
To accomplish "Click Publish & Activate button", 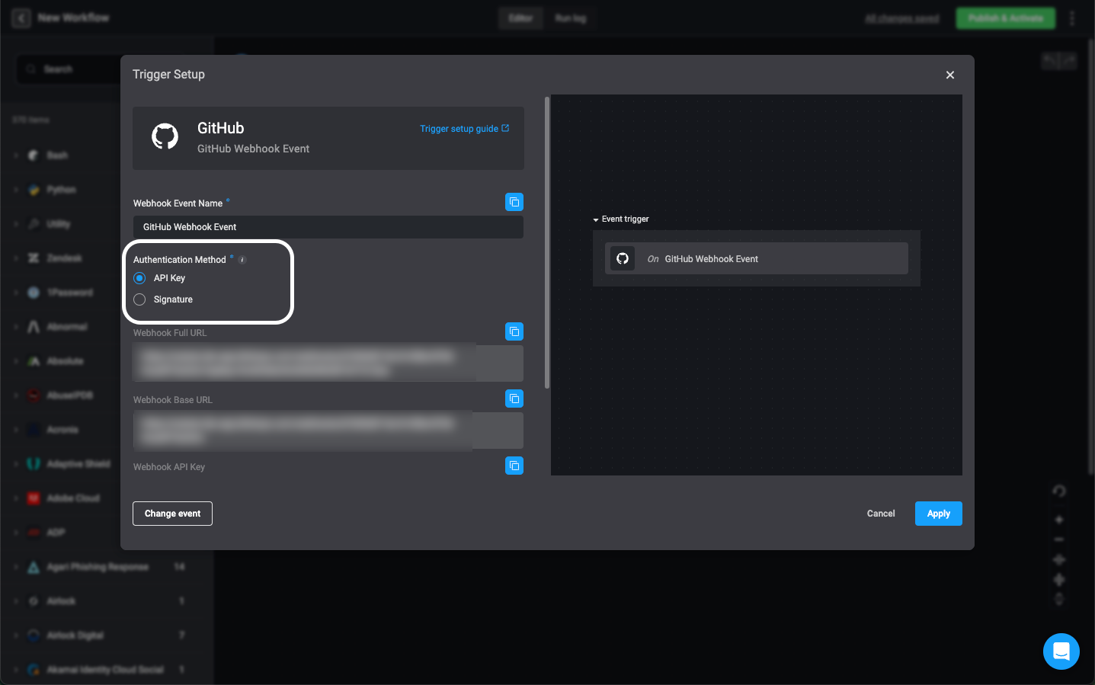I will click(x=1006, y=18).
